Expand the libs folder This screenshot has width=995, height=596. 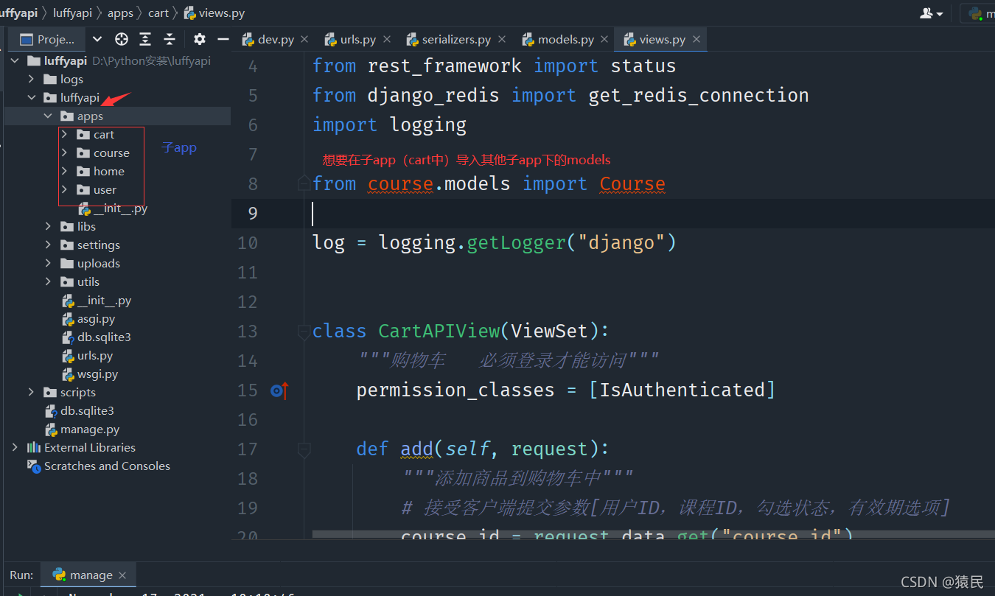click(48, 226)
